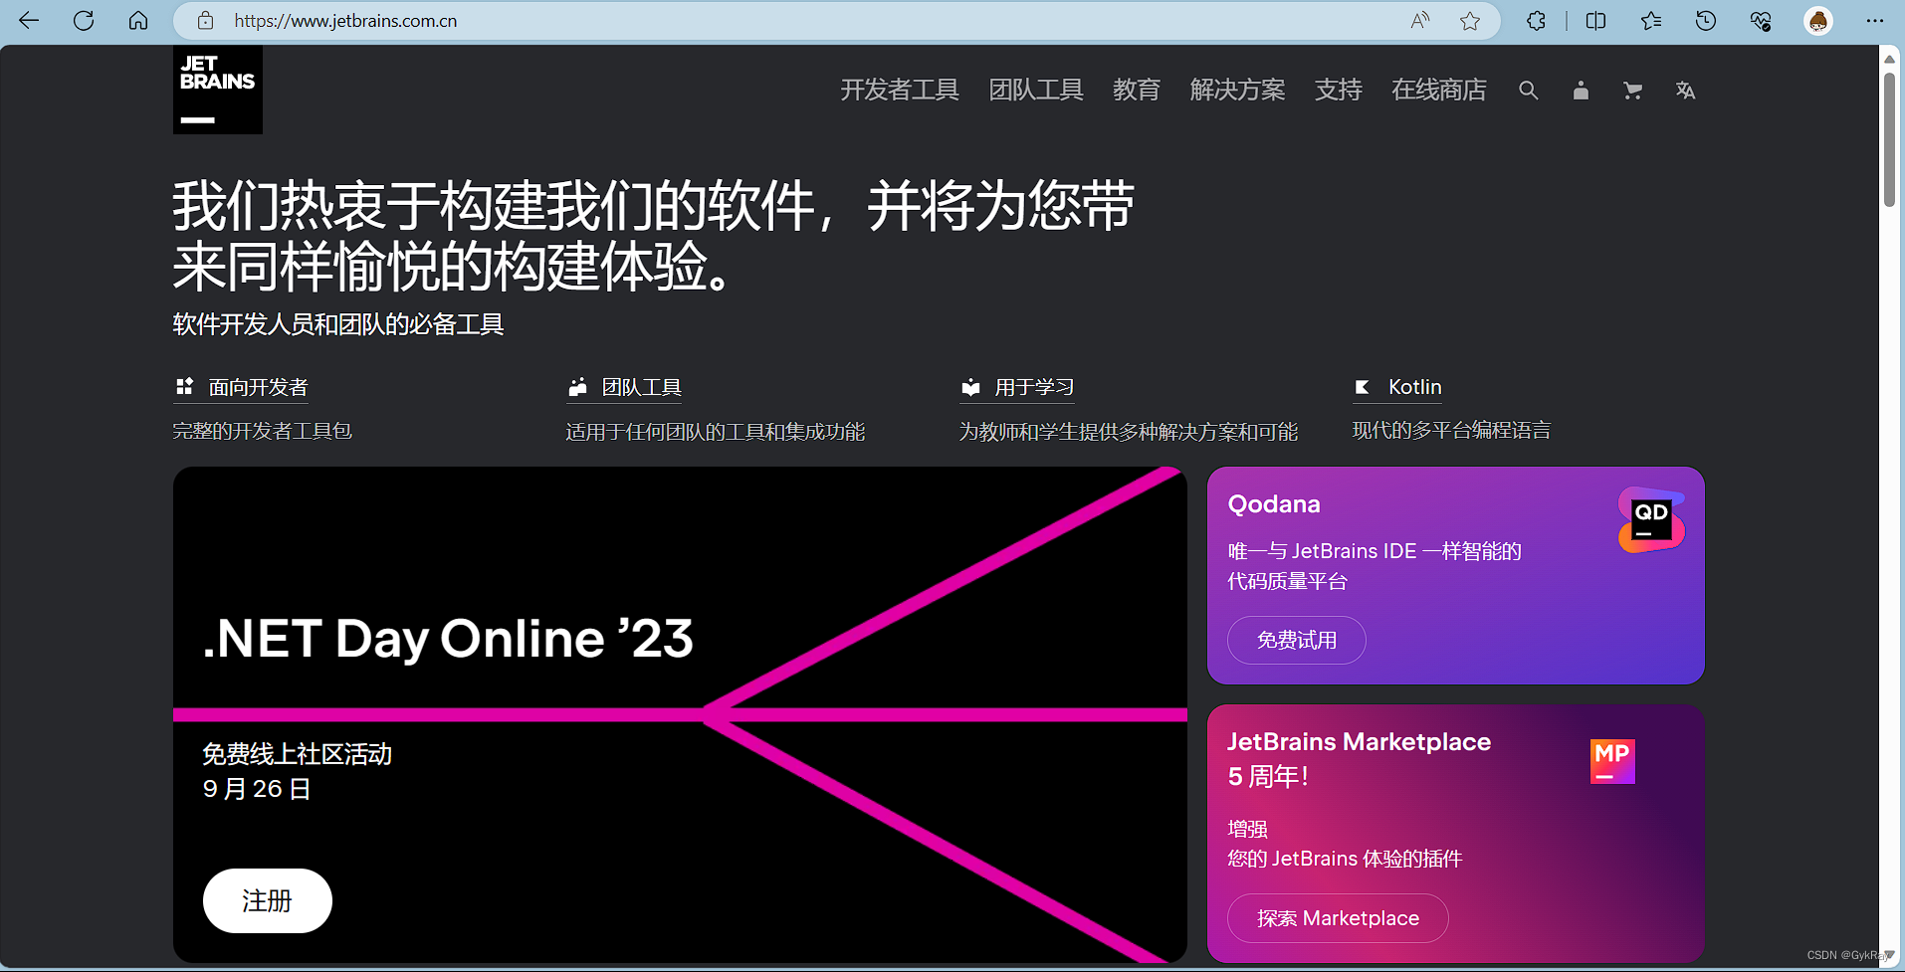
Task: Open the Qodana card title
Action: point(1274,504)
